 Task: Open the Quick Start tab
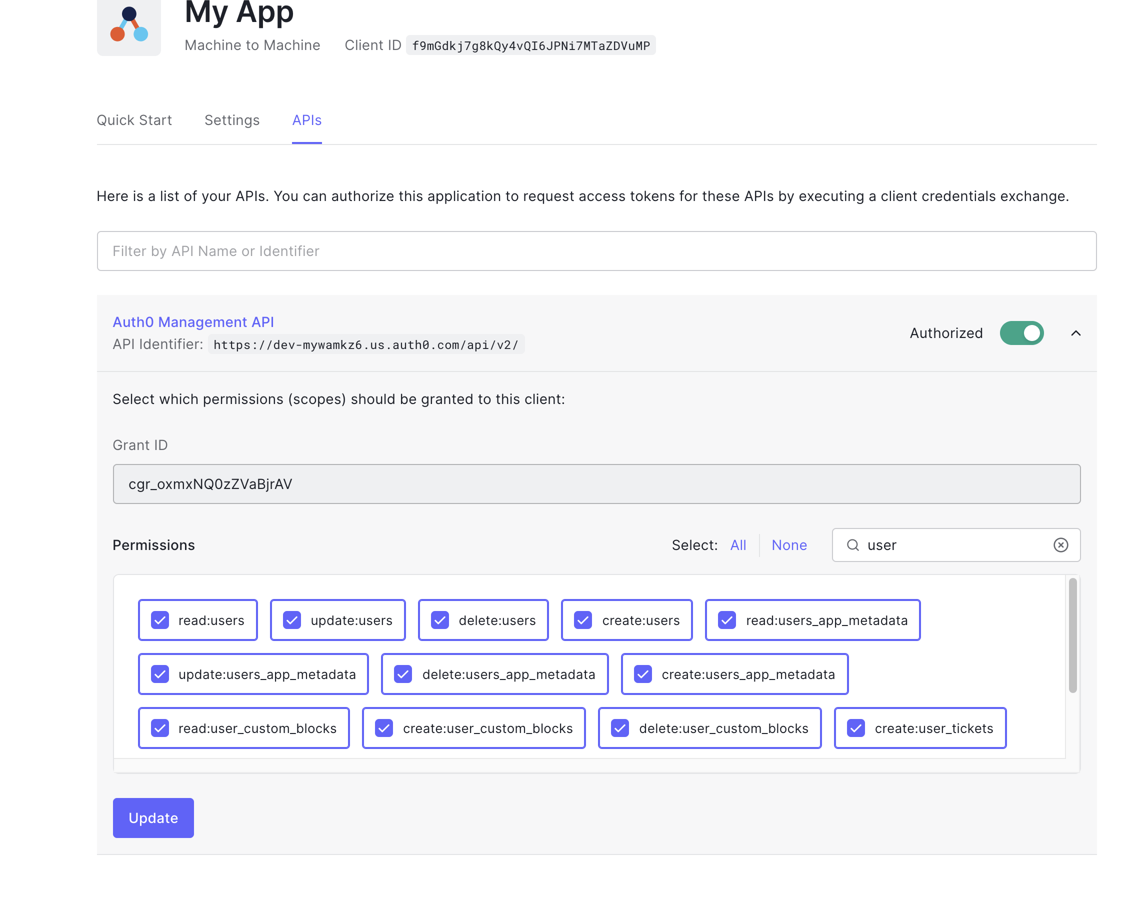click(x=134, y=120)
